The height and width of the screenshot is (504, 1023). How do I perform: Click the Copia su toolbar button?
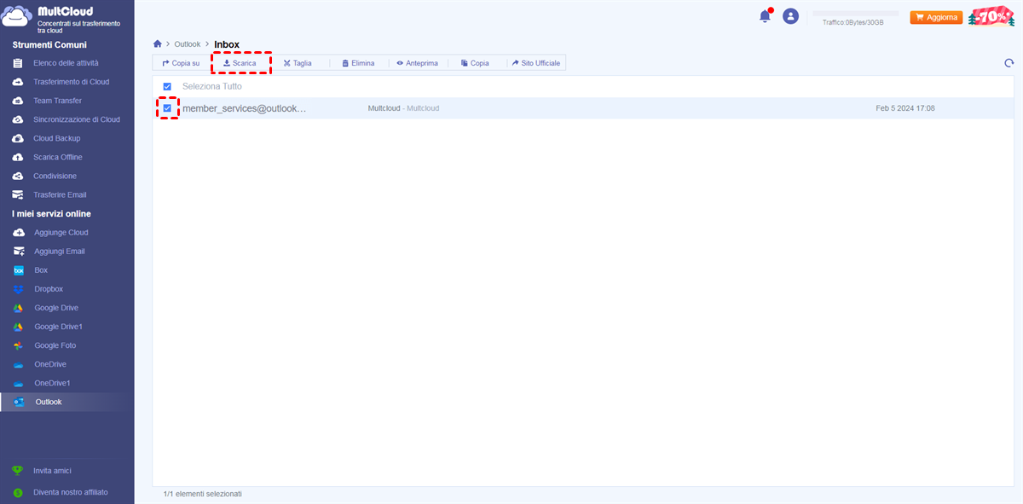tap(181, 63)
